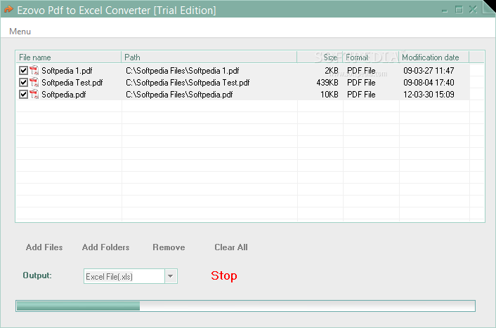Click Clear All button
Image resolution: width=496 pixels, height=328 pixels.
(x=231, y=247)
